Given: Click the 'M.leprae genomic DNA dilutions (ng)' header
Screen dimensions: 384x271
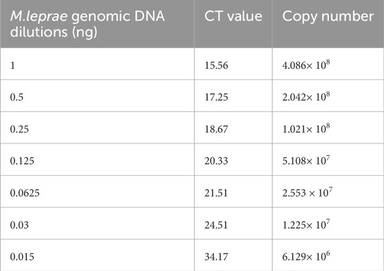Looking at the screenshot, I should tap(87, 24).
